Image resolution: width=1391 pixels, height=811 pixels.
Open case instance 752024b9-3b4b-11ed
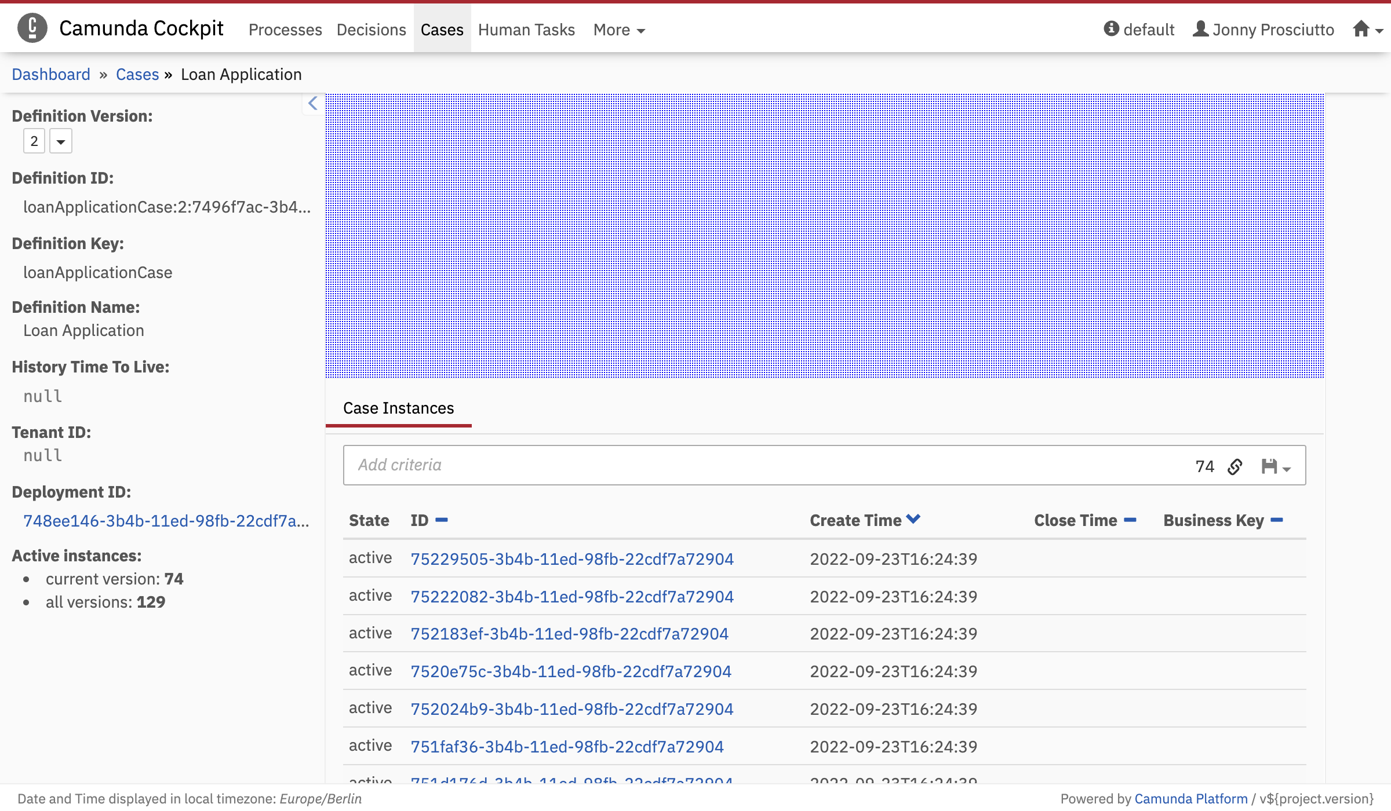(572, 709)
